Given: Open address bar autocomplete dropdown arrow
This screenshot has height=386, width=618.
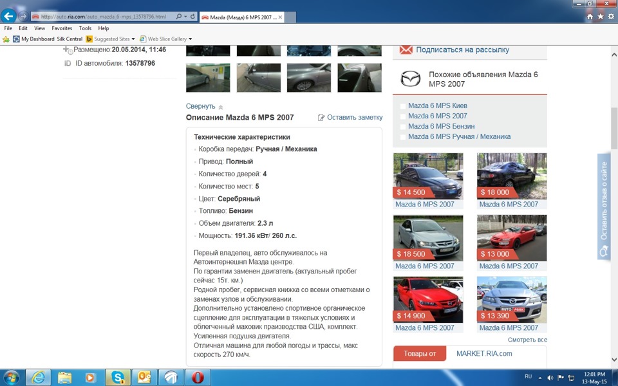Looking at the screenshot, I should click(185, 17).
